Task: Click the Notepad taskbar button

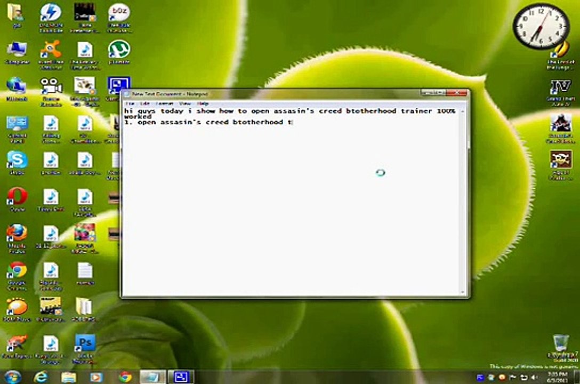Action: click(x=152, y=377)
